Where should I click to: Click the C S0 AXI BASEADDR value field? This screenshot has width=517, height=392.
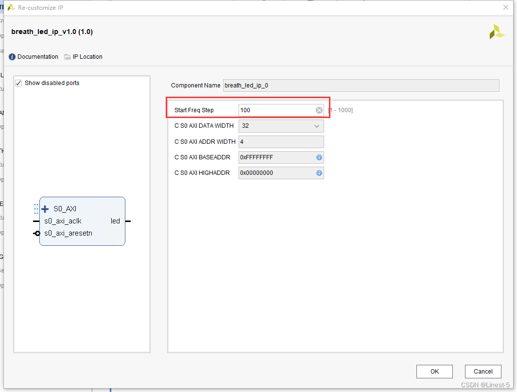tap(276, 157)
